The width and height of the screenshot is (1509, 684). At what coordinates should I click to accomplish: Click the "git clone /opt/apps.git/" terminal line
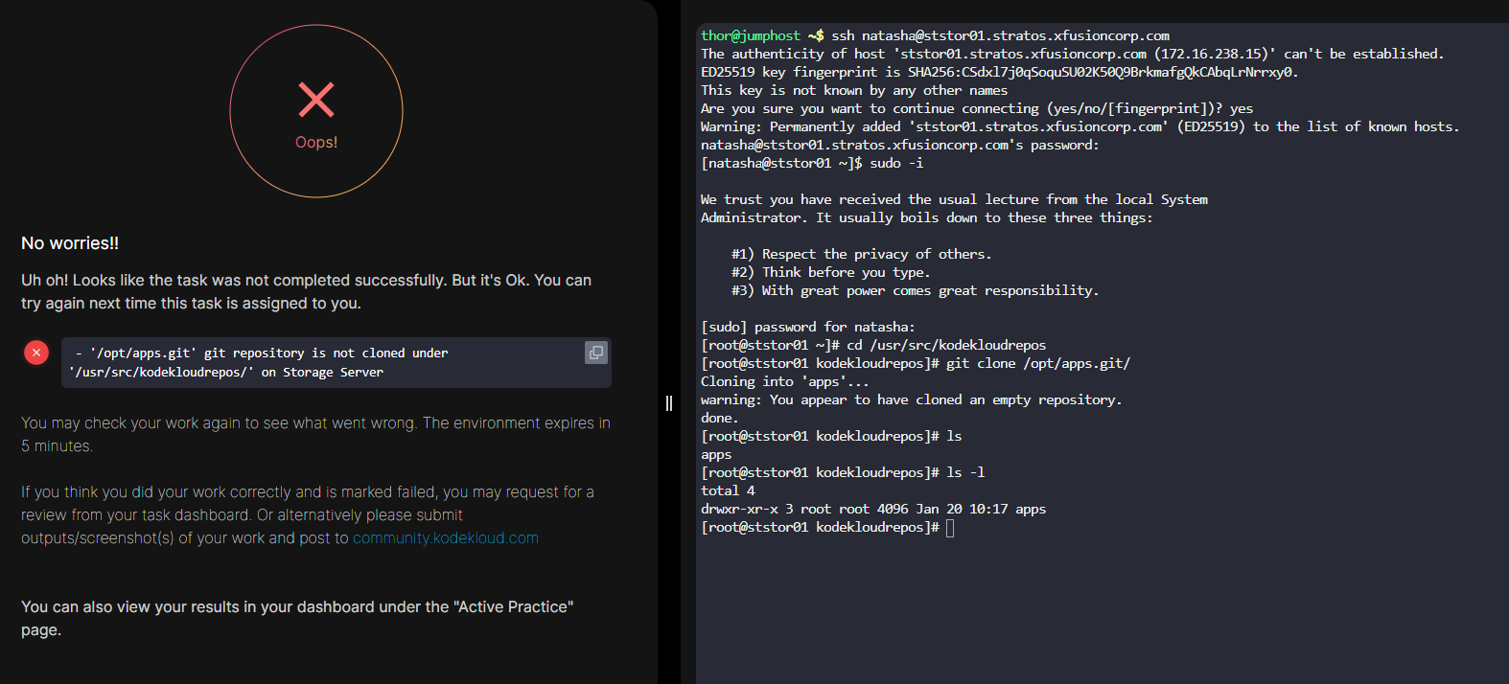1038,363
